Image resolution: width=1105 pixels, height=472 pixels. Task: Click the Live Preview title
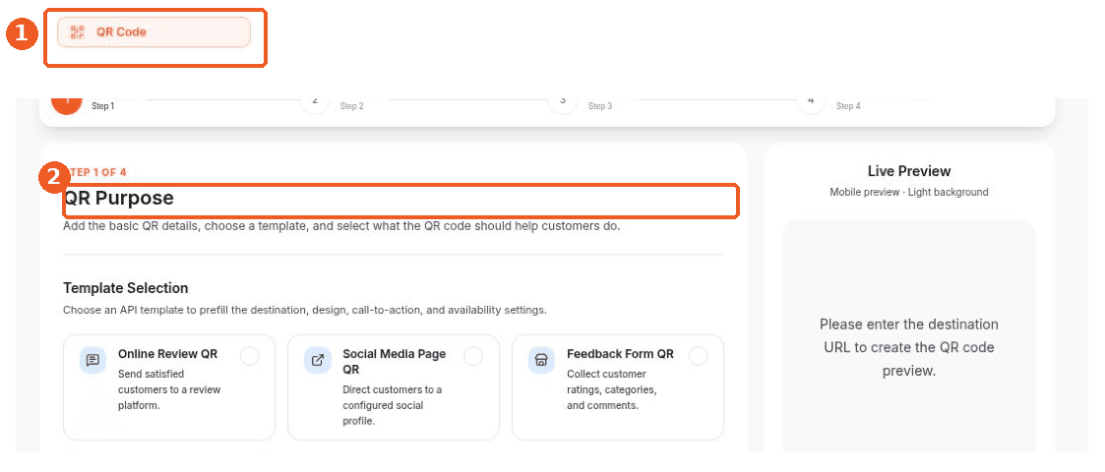pyautogui.click(x=909, y=171)
